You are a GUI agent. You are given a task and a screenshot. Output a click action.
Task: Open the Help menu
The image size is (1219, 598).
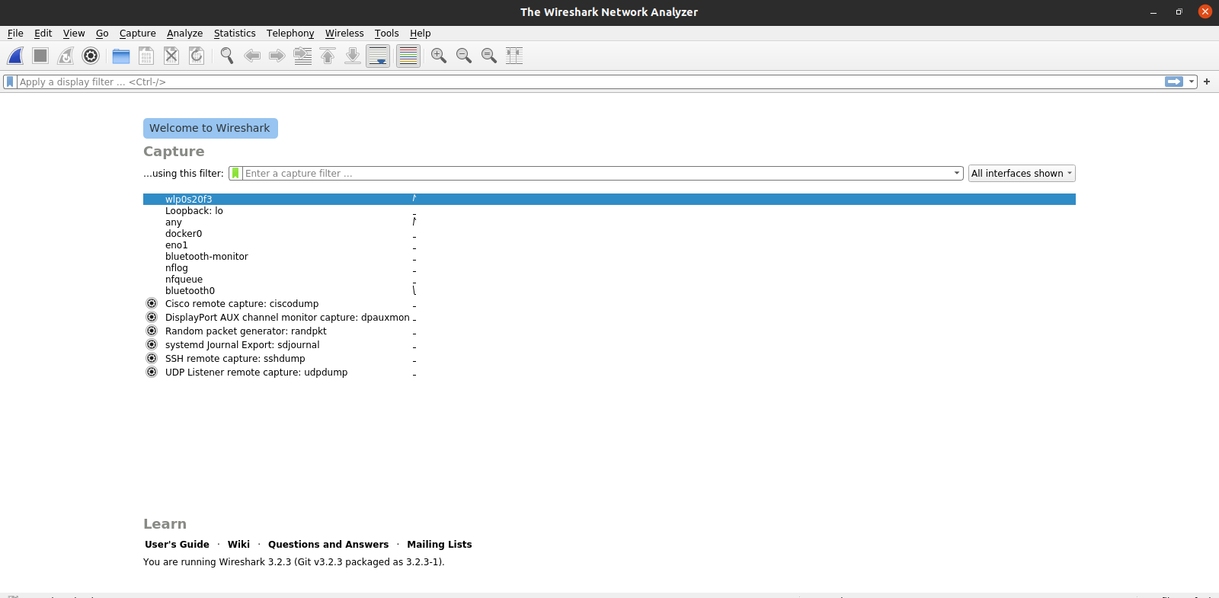click(421, 34)
